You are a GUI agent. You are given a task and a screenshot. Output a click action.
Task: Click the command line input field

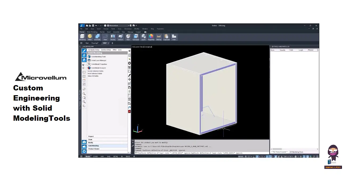(x=202, y=153)
